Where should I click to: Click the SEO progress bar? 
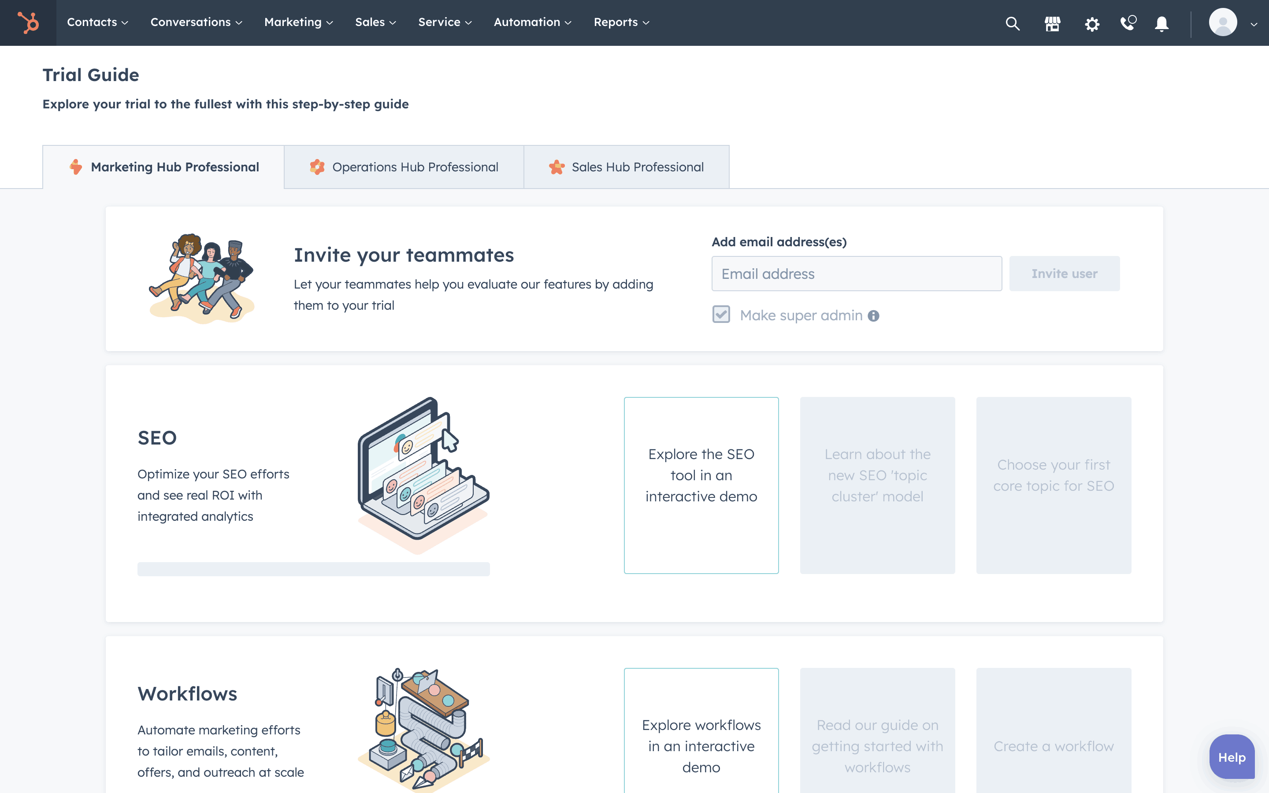[314, 569]
